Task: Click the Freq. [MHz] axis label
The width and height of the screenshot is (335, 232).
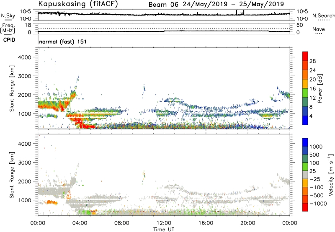Action: (x=8, y=28)
